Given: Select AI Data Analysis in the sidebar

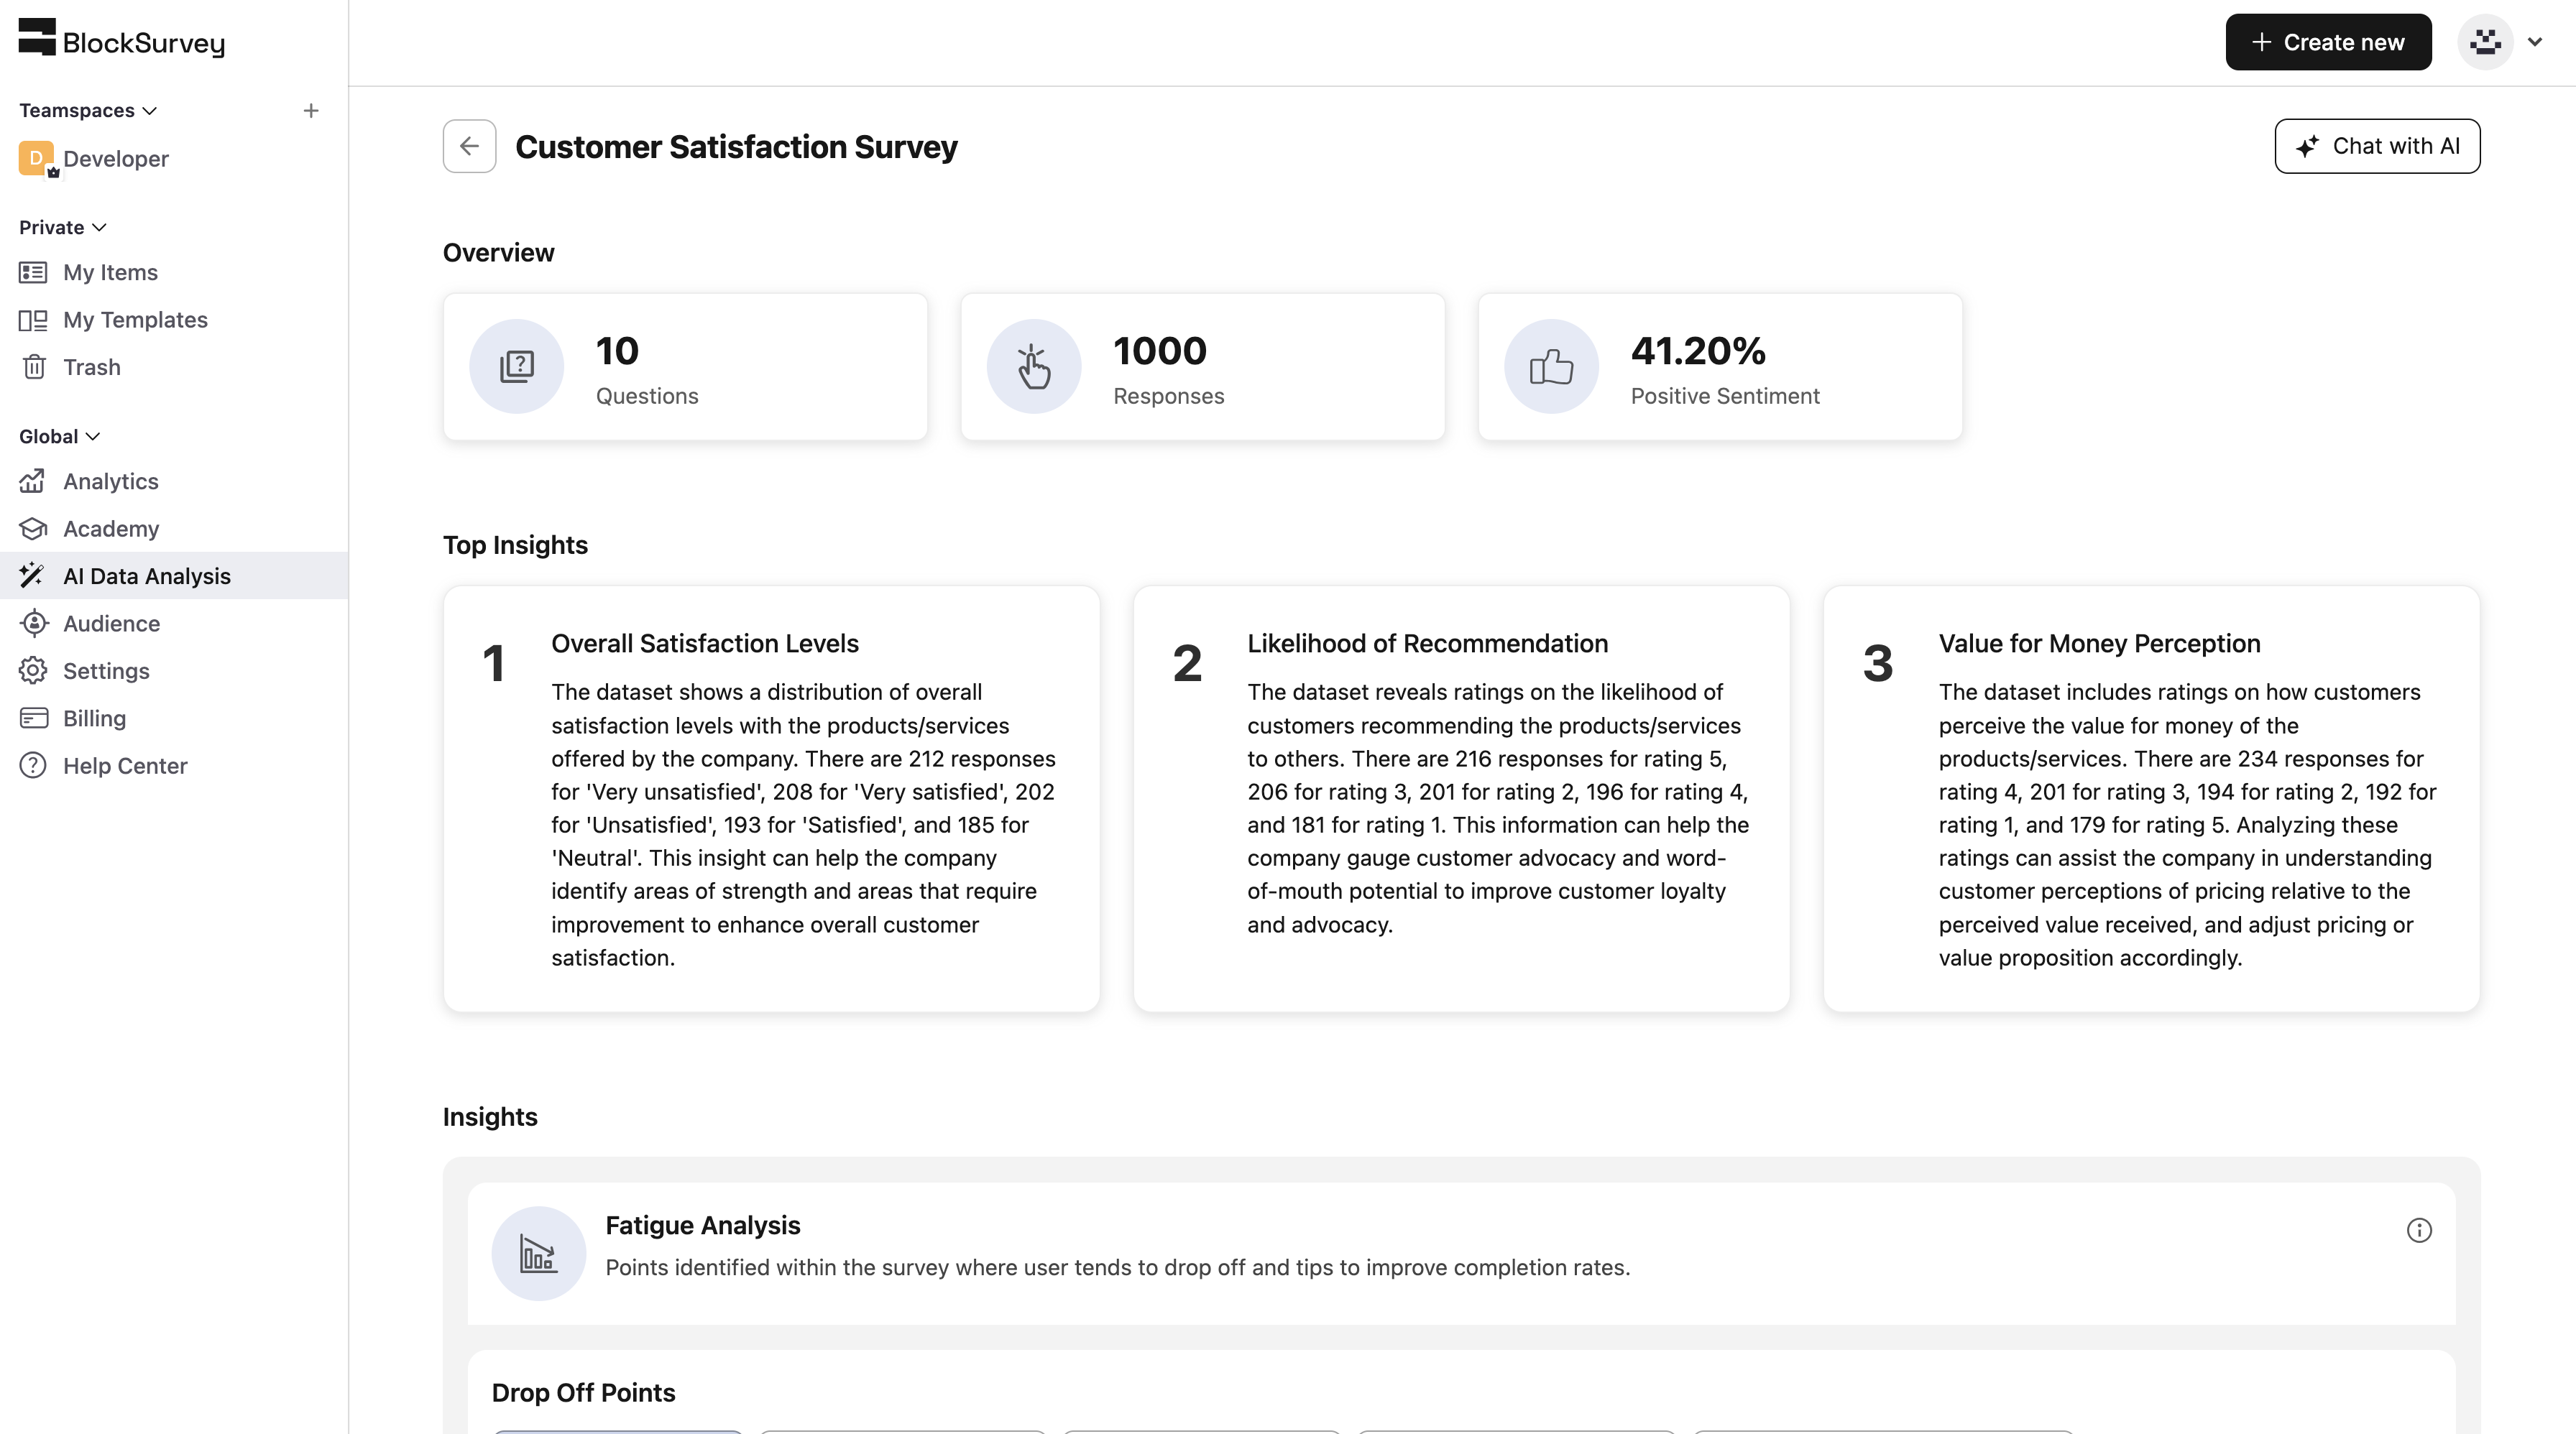Looking at the screenshot, I should (x=146, y=575).
